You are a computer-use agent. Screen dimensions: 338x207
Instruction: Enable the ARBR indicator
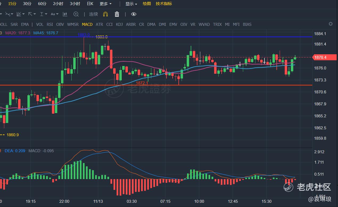131,24
